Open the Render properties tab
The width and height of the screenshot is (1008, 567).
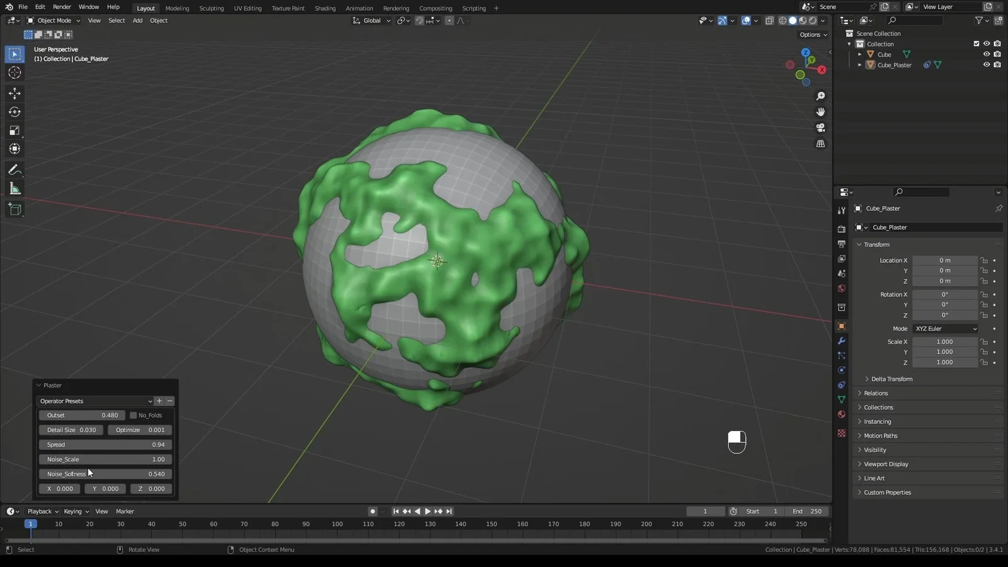tap(841, 227)
